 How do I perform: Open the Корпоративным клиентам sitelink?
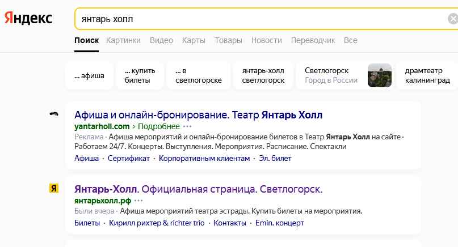click(204, 159)
